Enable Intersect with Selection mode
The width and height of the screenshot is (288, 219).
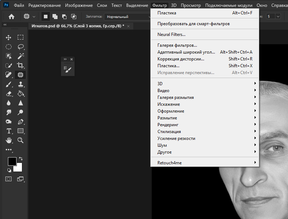tap(74, 17)
